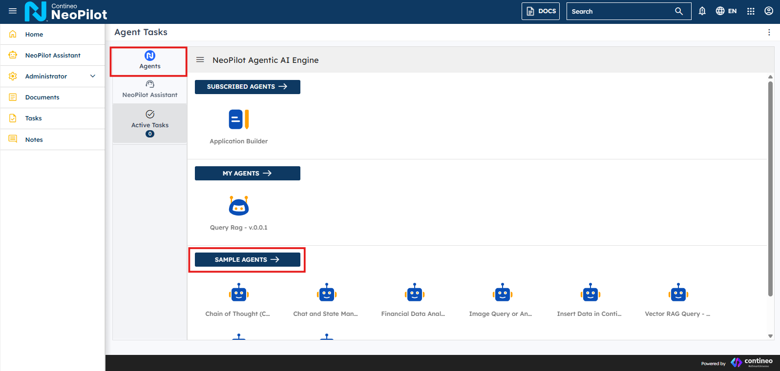The height and width of the screenshot is (371, 780).
Task: Open the apps grid icon
Action: pos(751,11)
